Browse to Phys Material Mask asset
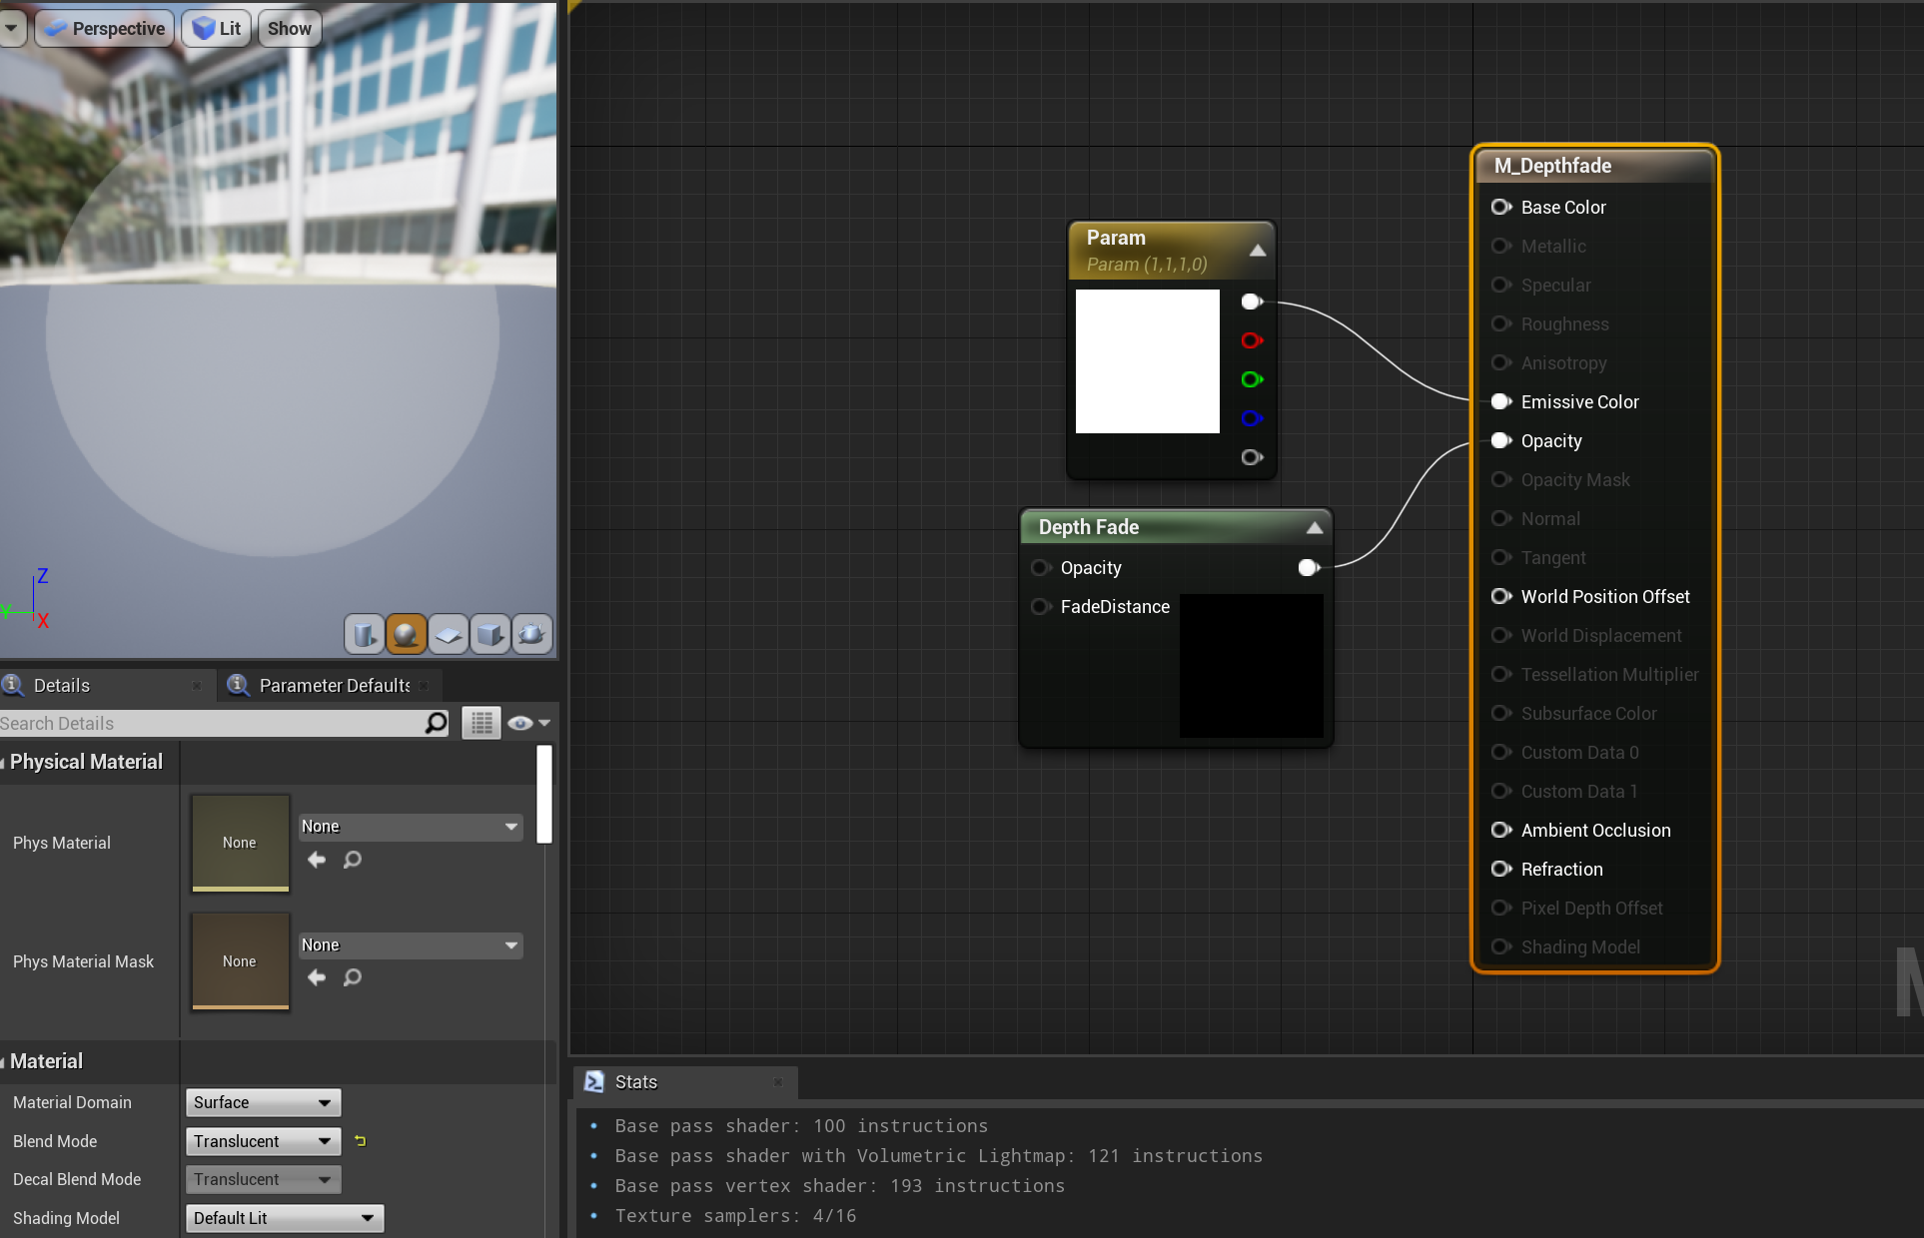Image resolution: width=1924 pixels, height=1238 pixels. tap(353, 977)
